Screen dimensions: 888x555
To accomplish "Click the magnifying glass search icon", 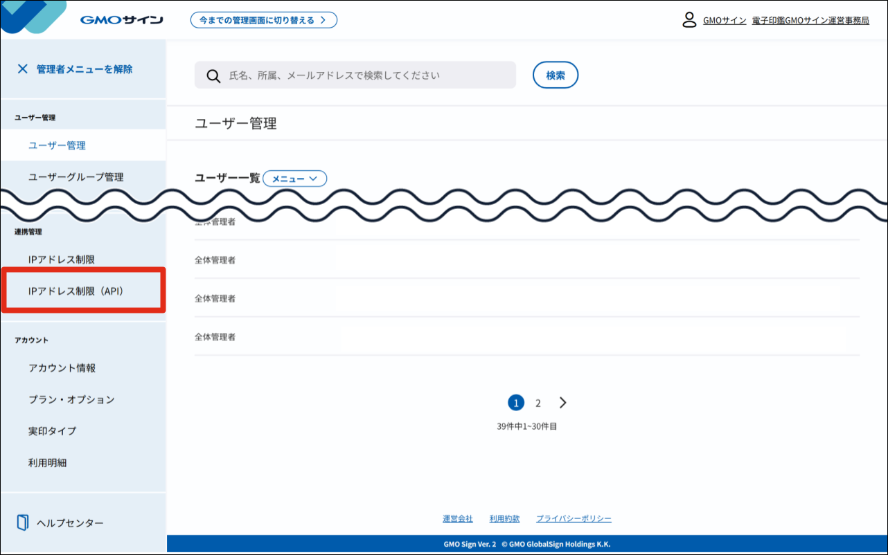I will [214, 75].
